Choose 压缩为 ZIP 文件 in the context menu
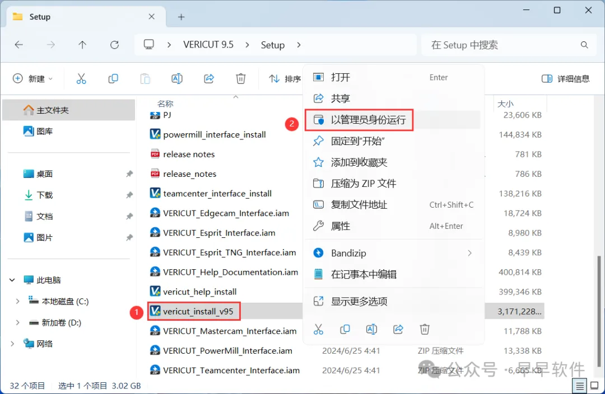Image resolution: width=605 pixels, height=394 pixels. tap(393, 184)
